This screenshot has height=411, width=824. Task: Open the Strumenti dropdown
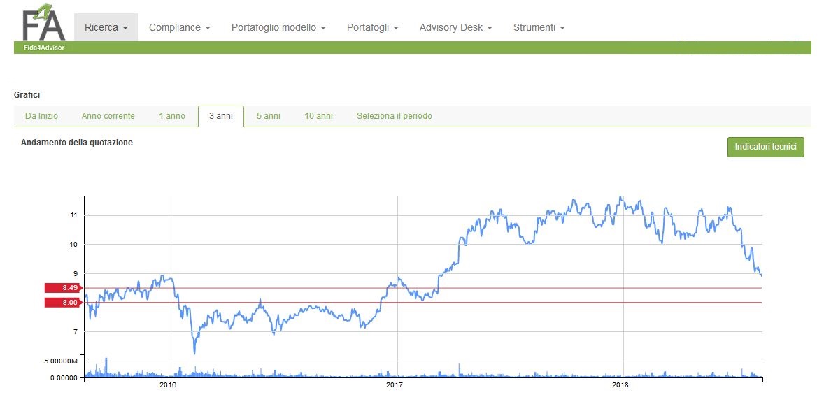(538, 27)
